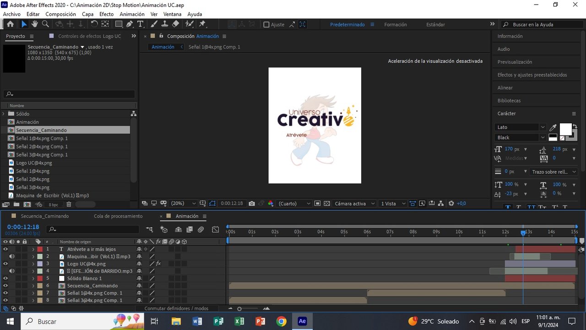Open the Black font style dropdown
586x330 pixels.
pos(521,137)
